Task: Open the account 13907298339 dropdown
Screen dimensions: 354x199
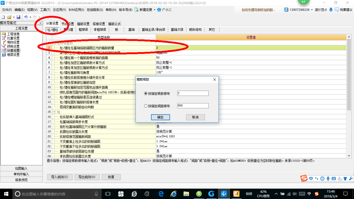Action: click(312, 10)
